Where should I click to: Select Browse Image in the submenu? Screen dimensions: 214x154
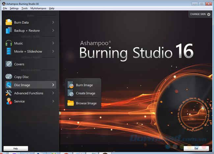tap(86, 103)
